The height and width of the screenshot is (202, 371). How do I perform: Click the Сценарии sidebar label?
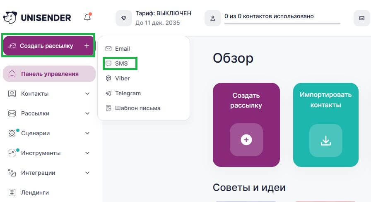[36, 133]
